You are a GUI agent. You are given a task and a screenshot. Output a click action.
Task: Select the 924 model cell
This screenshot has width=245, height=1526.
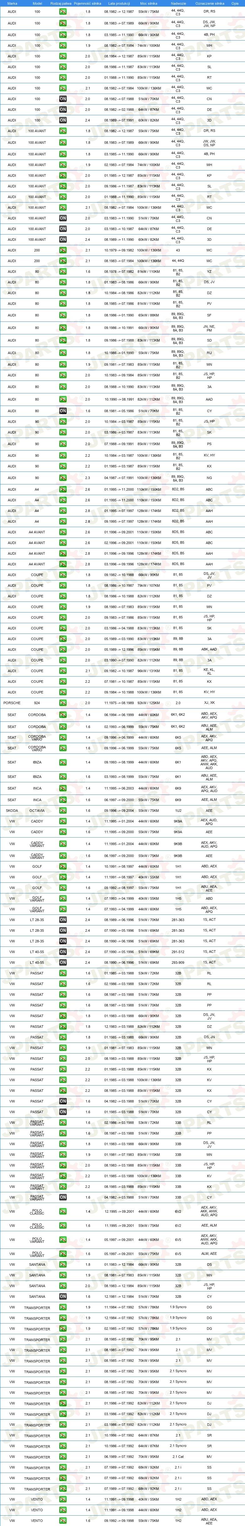37,703
